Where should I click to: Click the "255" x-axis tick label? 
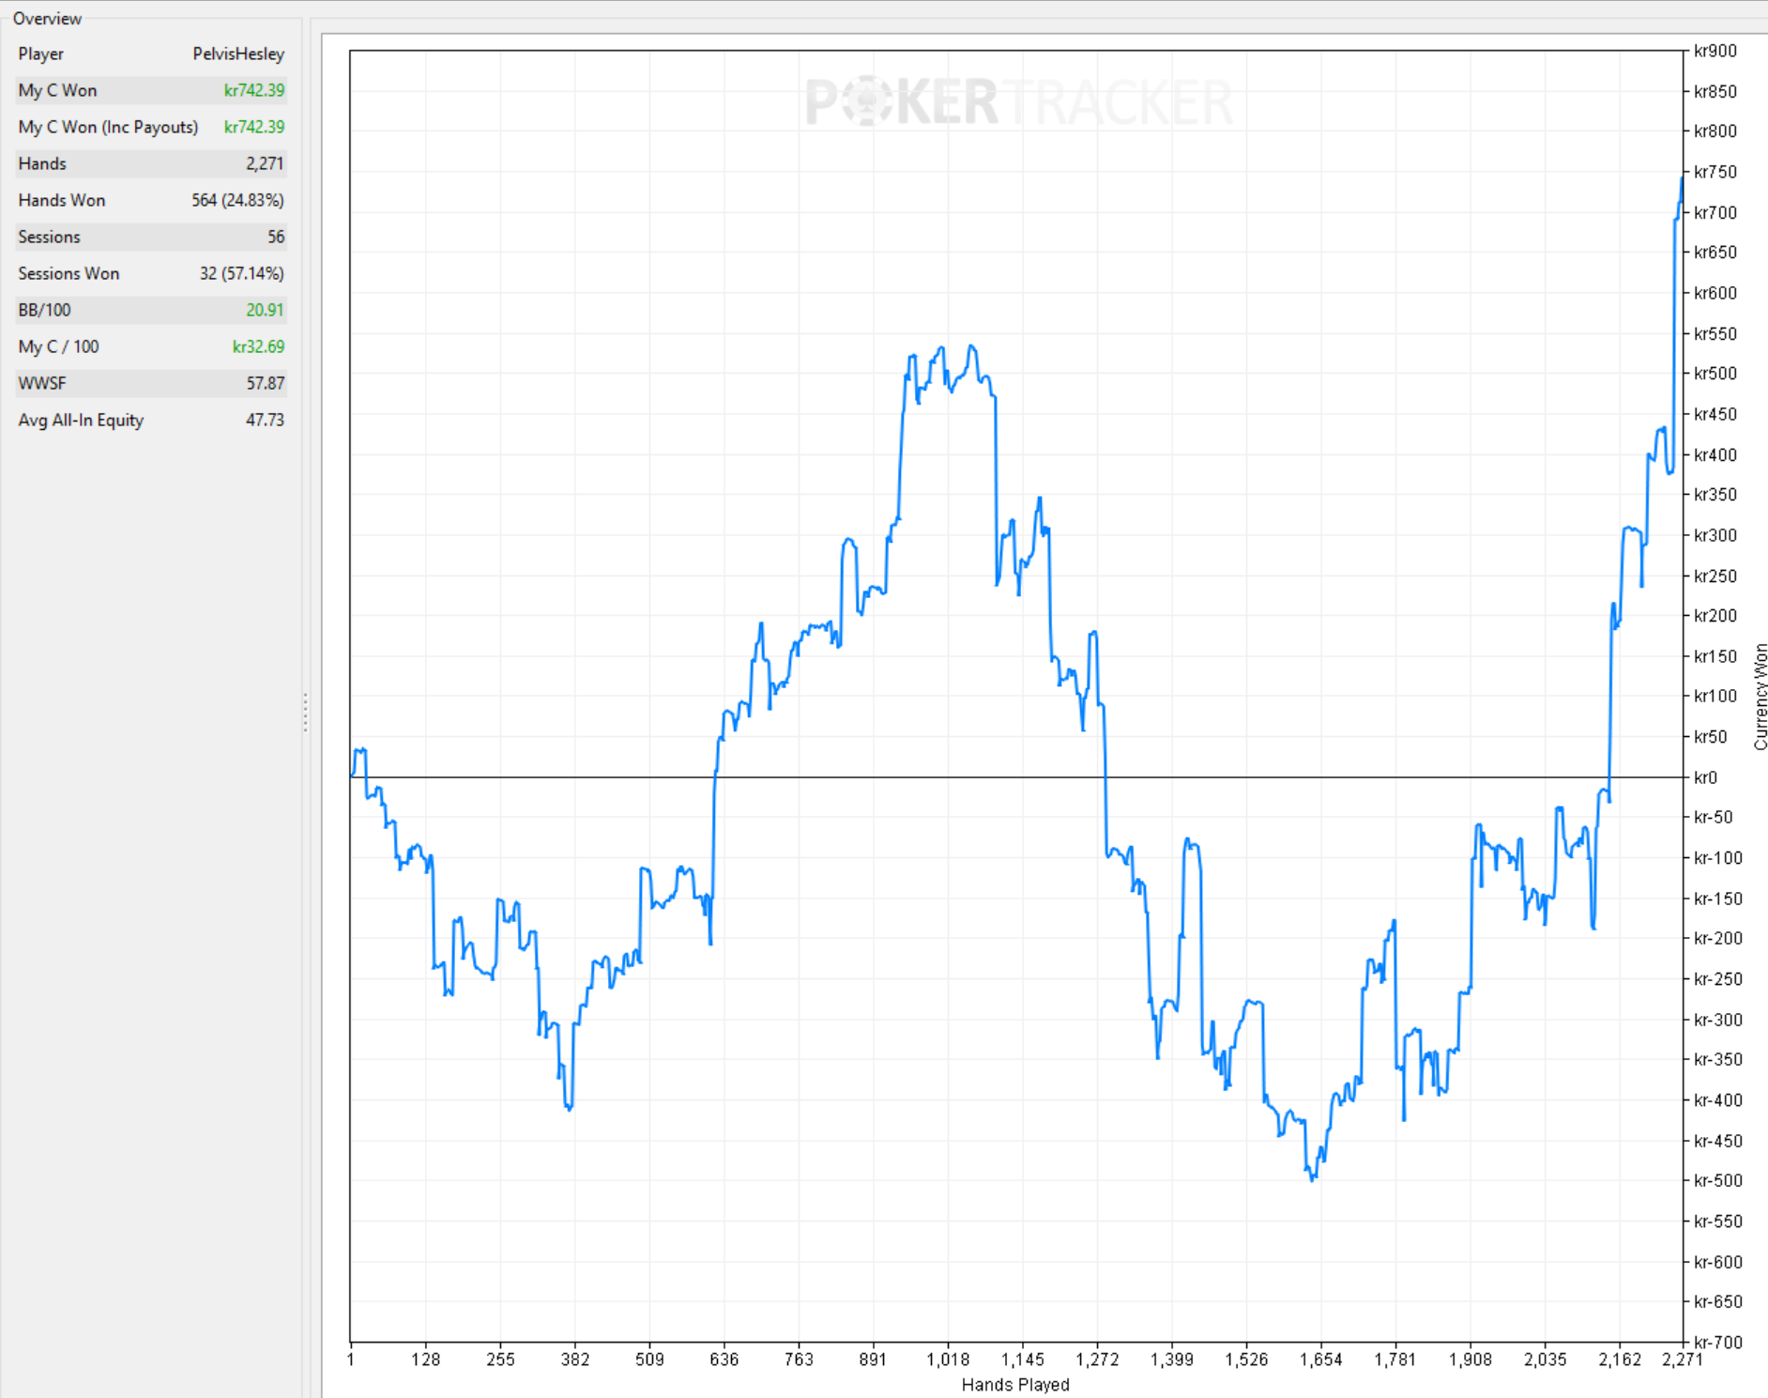pyautogui.click(x=500, y=1360)
